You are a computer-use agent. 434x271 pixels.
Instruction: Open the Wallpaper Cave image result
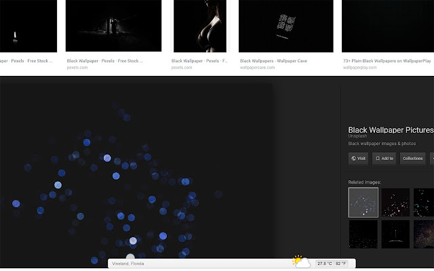[286, 27]
